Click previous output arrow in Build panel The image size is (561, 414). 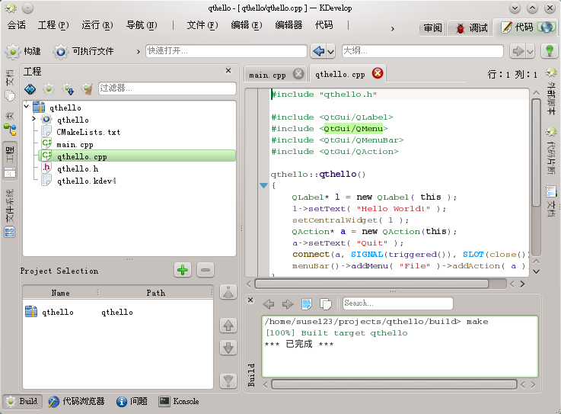click(269, 304)
